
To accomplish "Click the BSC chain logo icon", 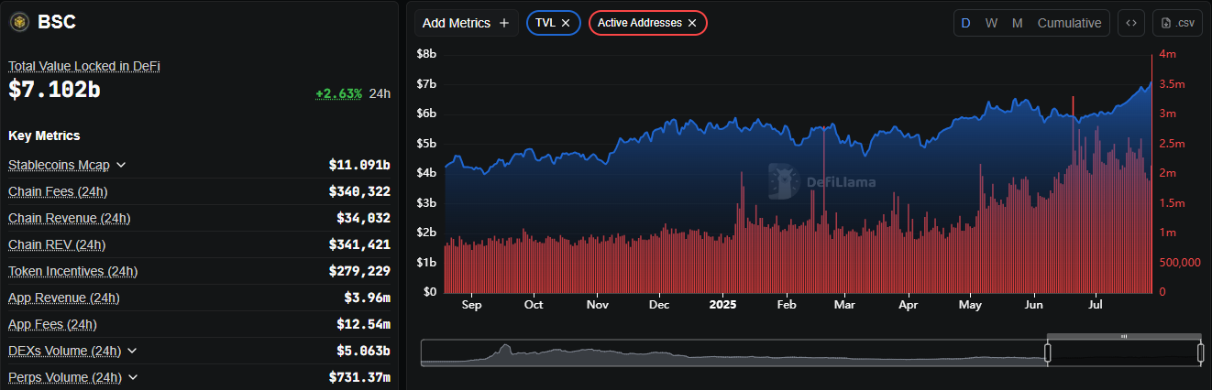I will 19,22.
